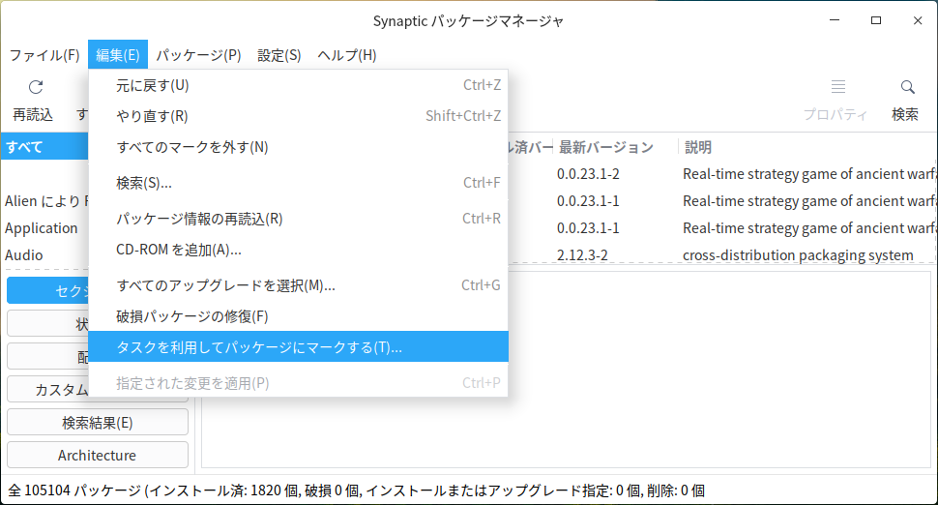Open the search (検索) toolbar icon

tap(907, 87)
